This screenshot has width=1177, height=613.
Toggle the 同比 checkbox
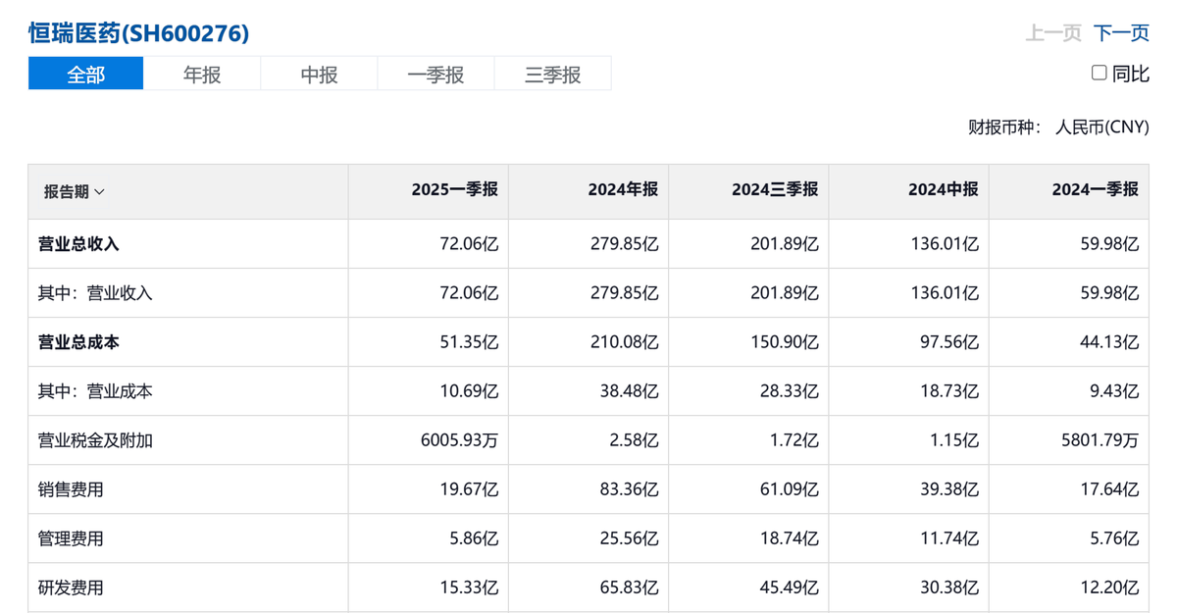tap(1100, 74)
